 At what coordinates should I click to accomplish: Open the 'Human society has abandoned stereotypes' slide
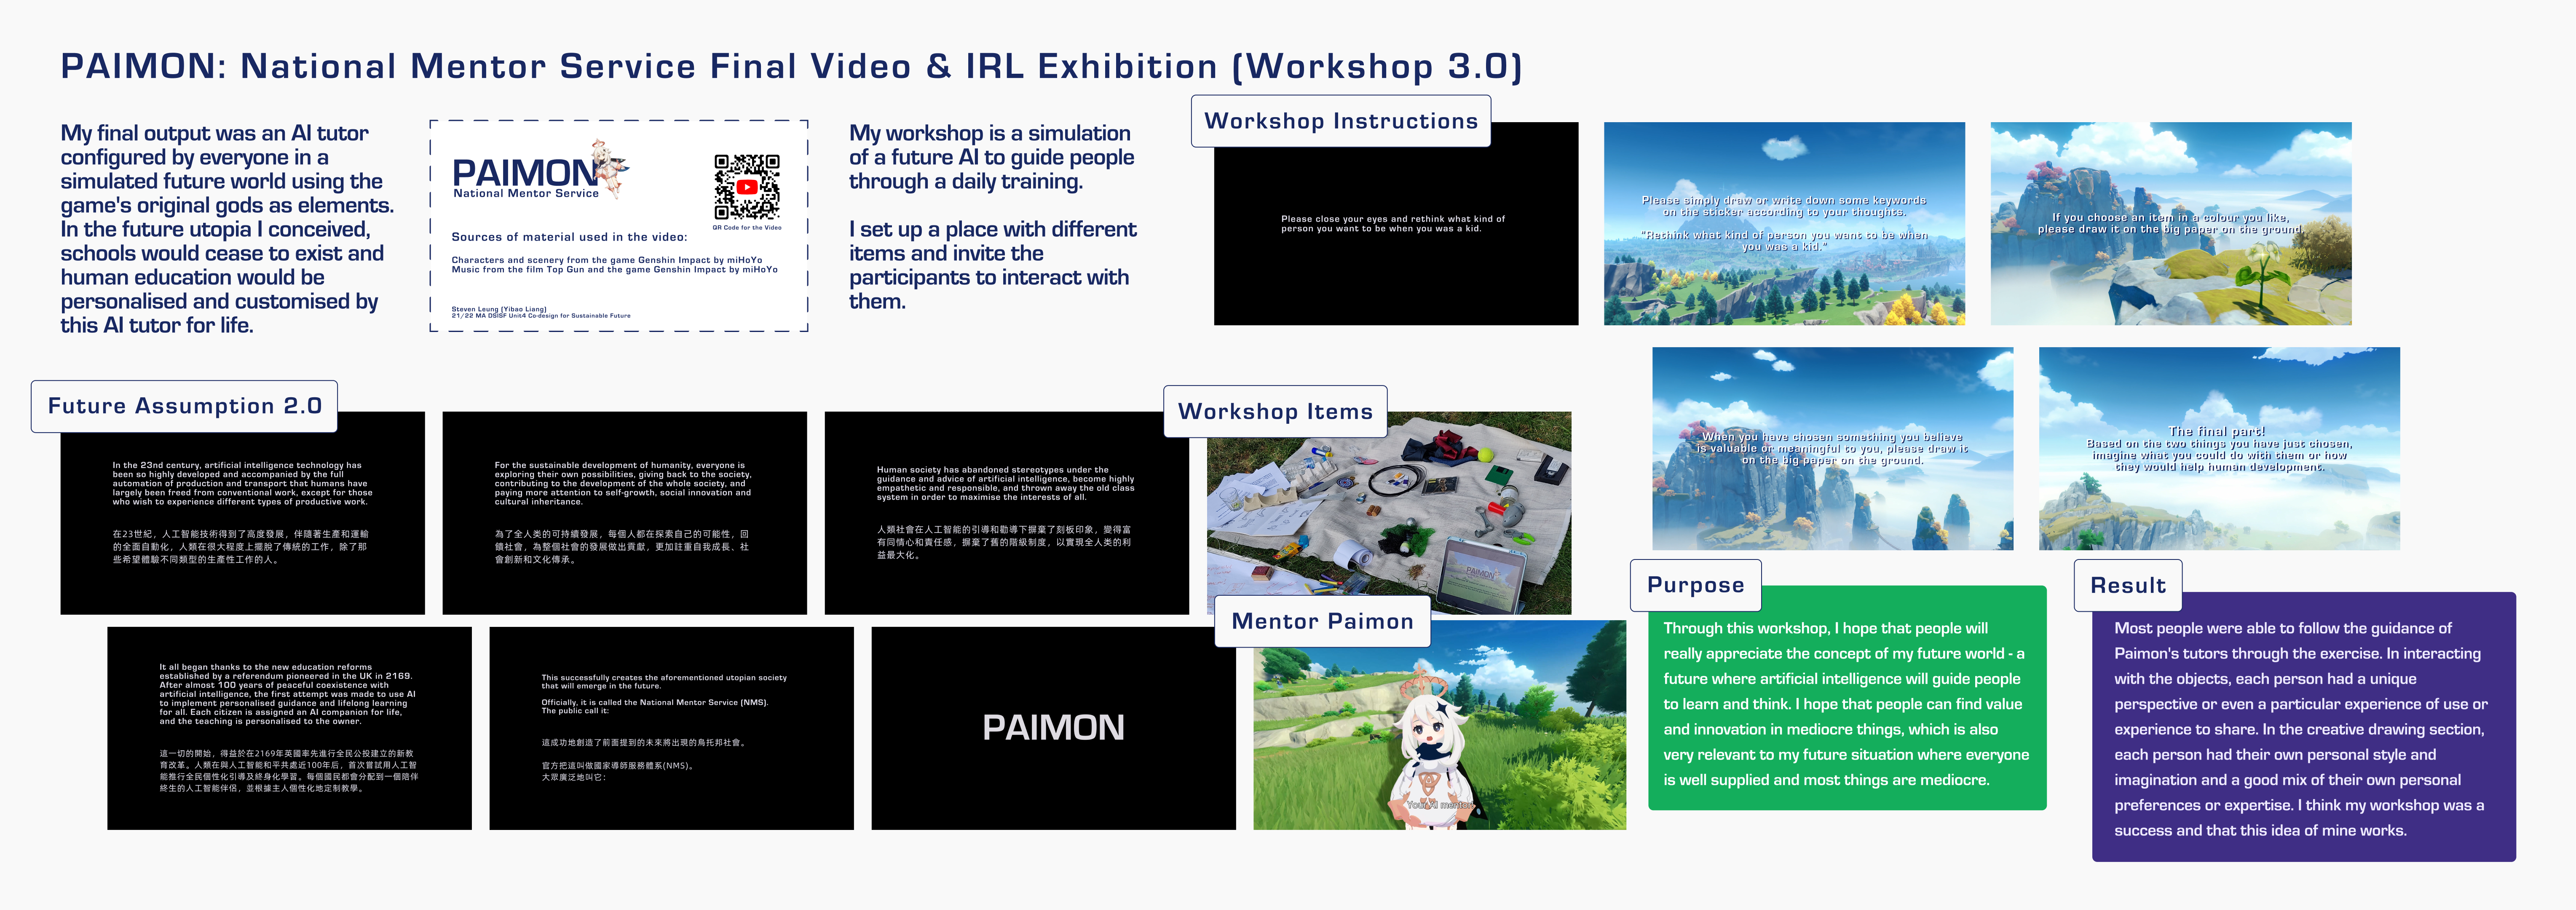pos(1007,513)
